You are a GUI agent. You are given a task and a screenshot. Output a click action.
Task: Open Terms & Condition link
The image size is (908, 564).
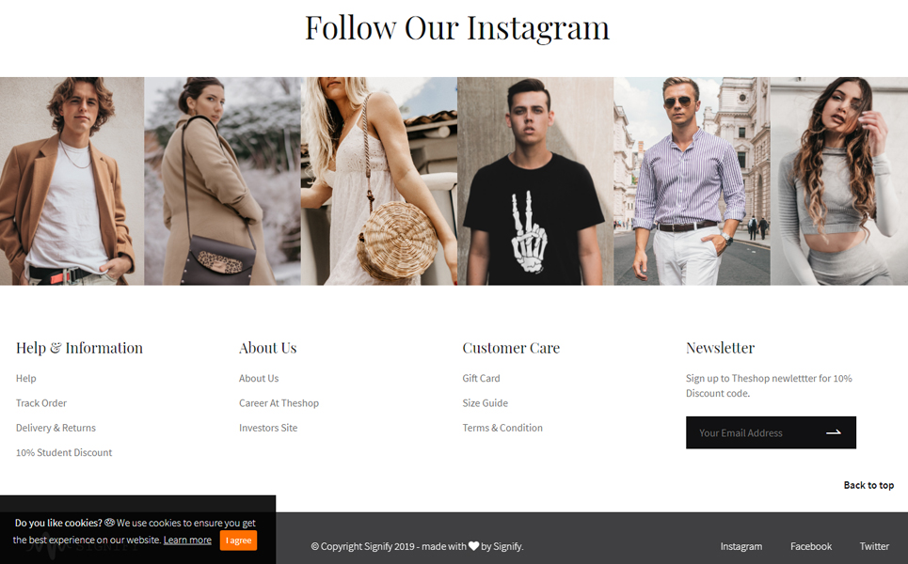[502, 428]
